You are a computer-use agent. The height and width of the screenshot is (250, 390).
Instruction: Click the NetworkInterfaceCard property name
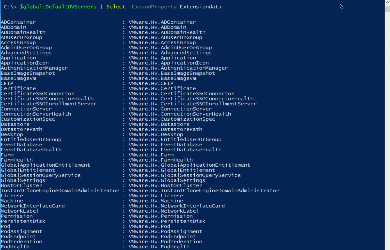pyautogui.click(x=33, y=206)
